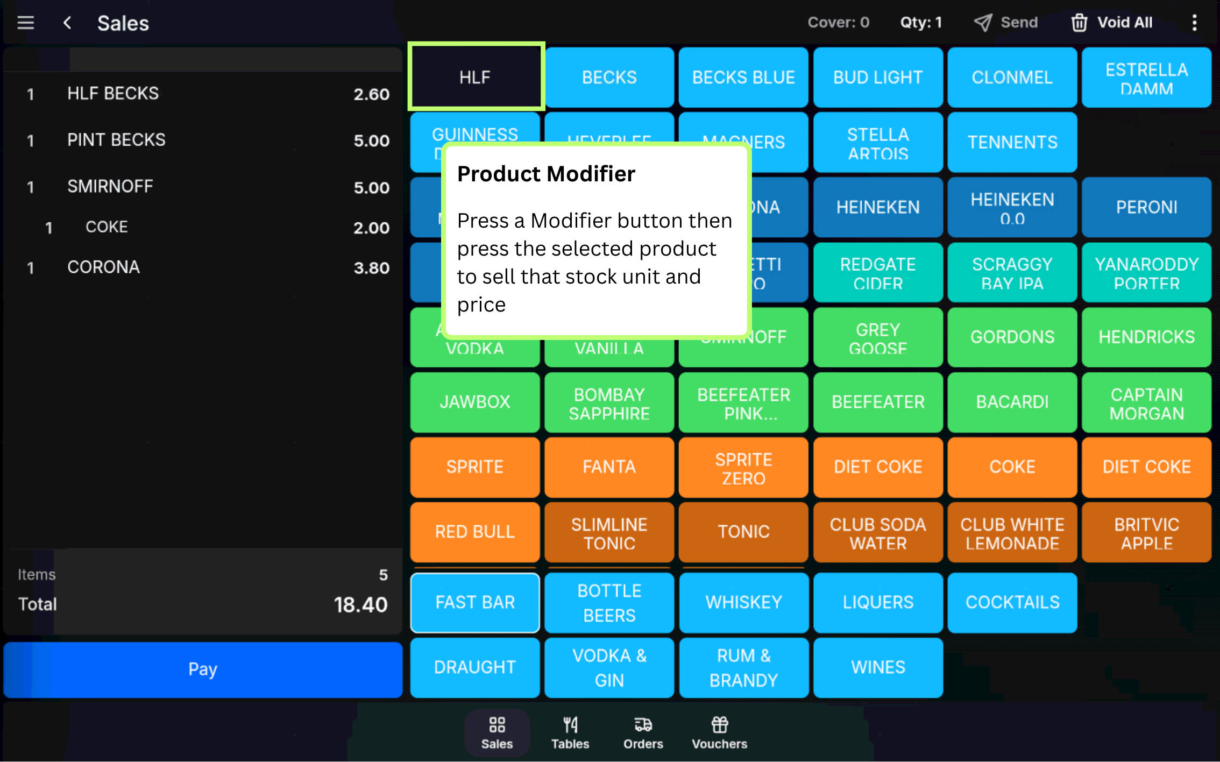Image resolution: width=1220 pixels, height=762 pixels.
Task: Click the Qty: 1 indicator
Action: pyautogui.click(x=921, y=23)
